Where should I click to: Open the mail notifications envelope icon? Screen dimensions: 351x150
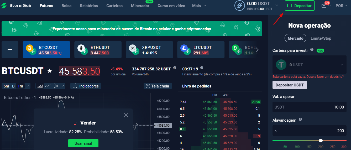tap(324, 6)
